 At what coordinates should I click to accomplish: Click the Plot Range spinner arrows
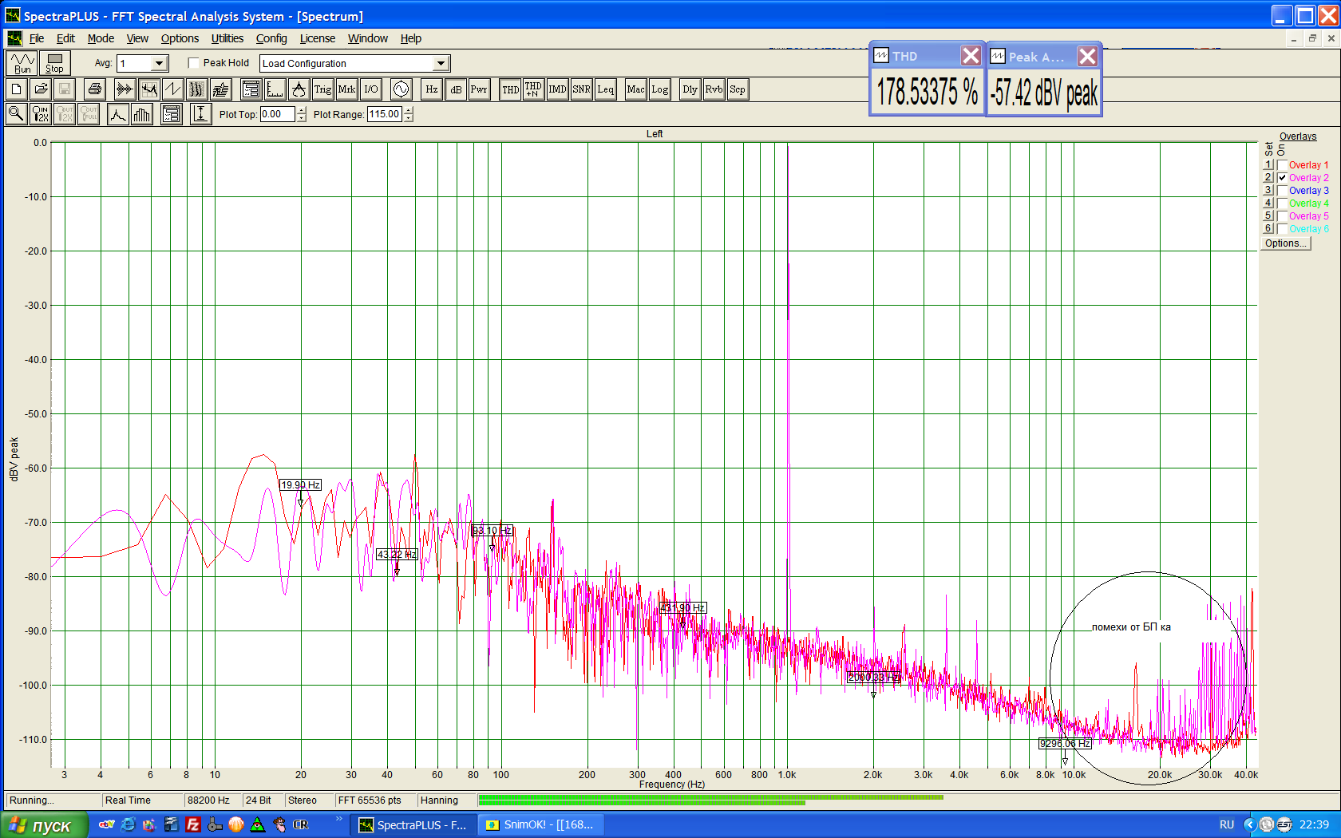coord(409,114)
